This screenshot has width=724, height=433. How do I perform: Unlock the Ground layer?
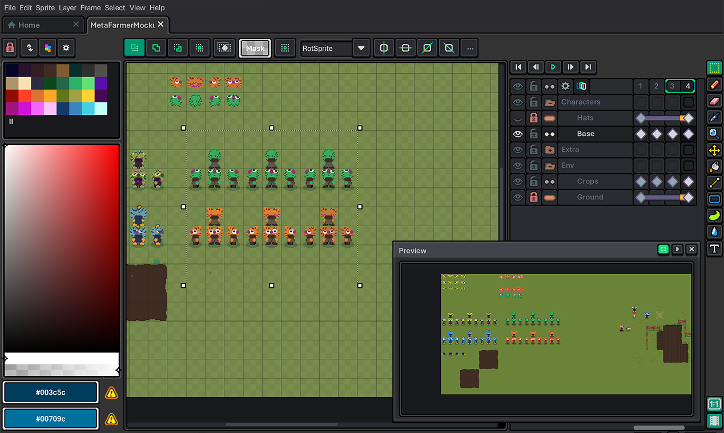pos(534,197)
